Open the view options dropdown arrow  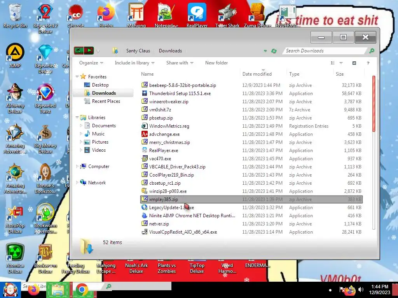[341, 63]
